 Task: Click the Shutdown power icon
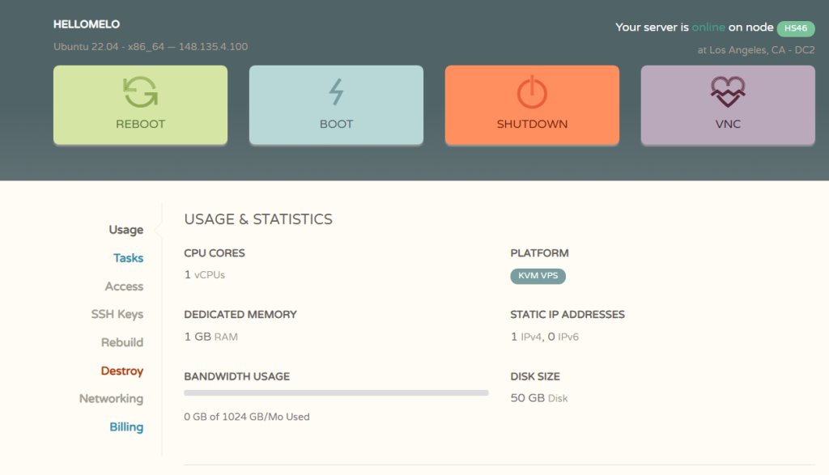[532, 93]
